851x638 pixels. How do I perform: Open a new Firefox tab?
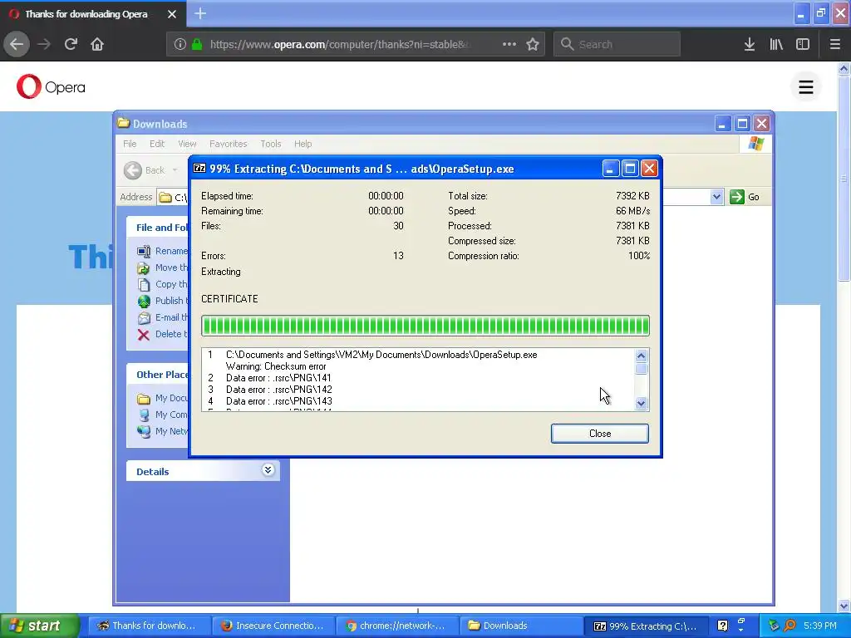(x=200, y=13)
